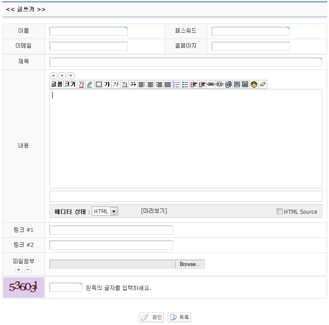Clear formatting using the eraser icon
329x325 pixels.
click(263, 84)
